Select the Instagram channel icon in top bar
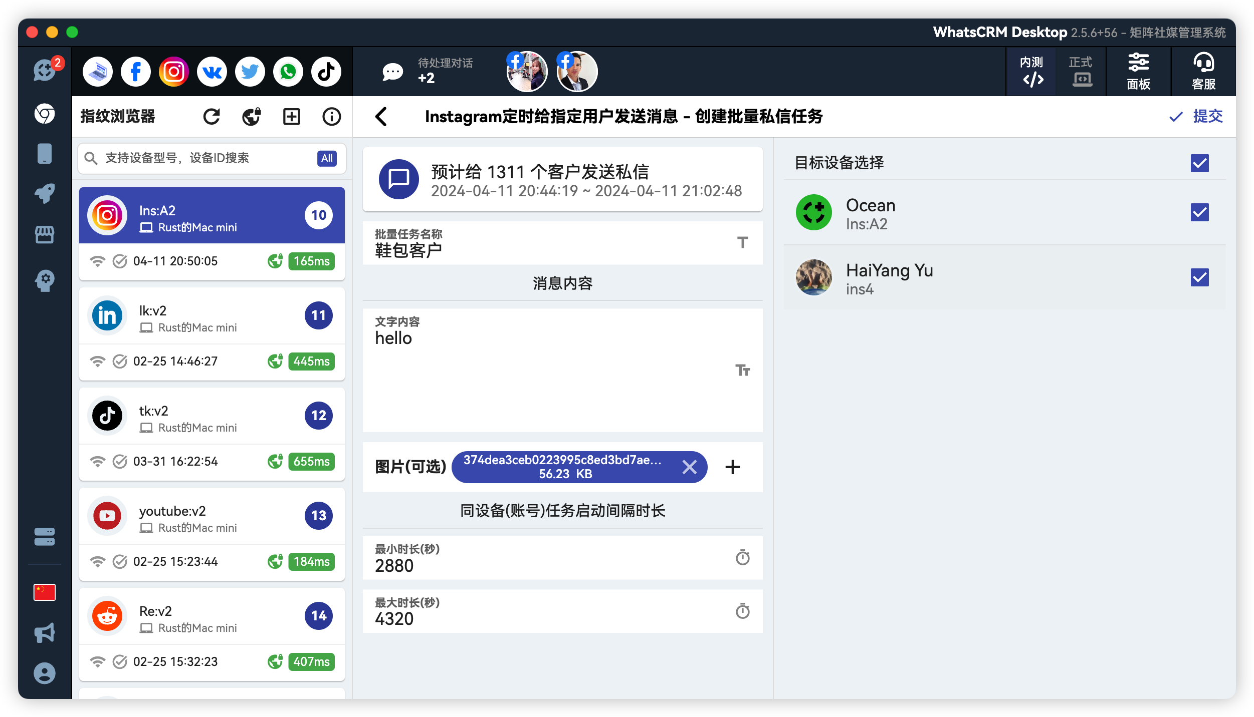The width and height of the screenshot is (1254, 717). point(173,71)
